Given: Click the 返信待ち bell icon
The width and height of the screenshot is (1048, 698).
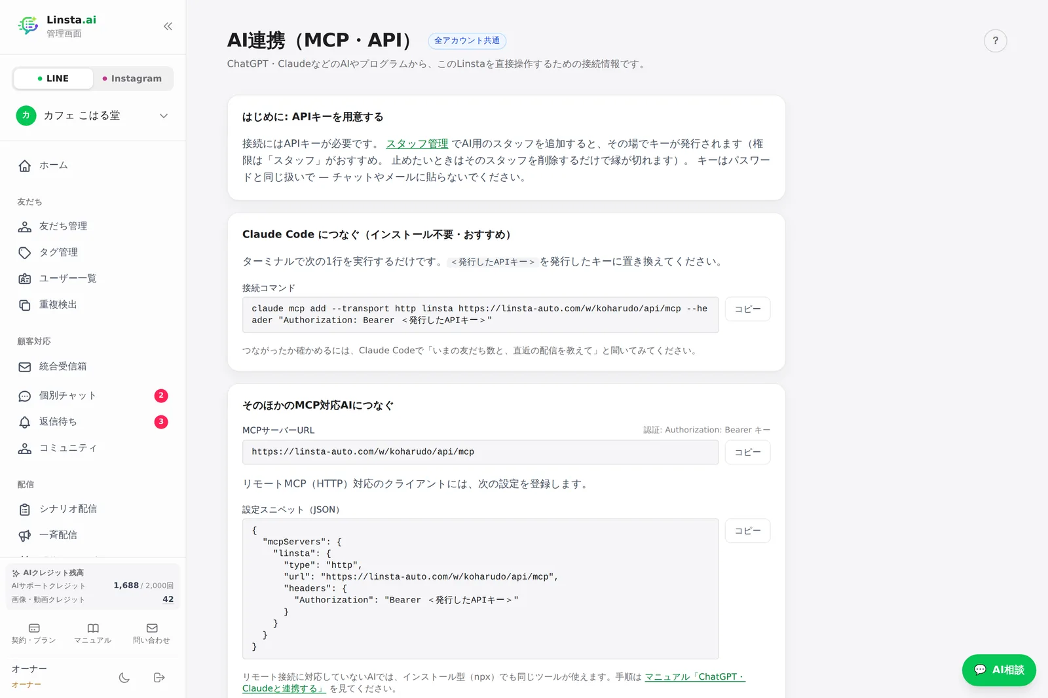Looking at the screenshot, I should click(25, 422).
